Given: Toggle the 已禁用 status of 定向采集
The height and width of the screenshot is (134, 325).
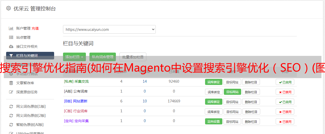Looking at the screenshot, I should pos(285,121).
